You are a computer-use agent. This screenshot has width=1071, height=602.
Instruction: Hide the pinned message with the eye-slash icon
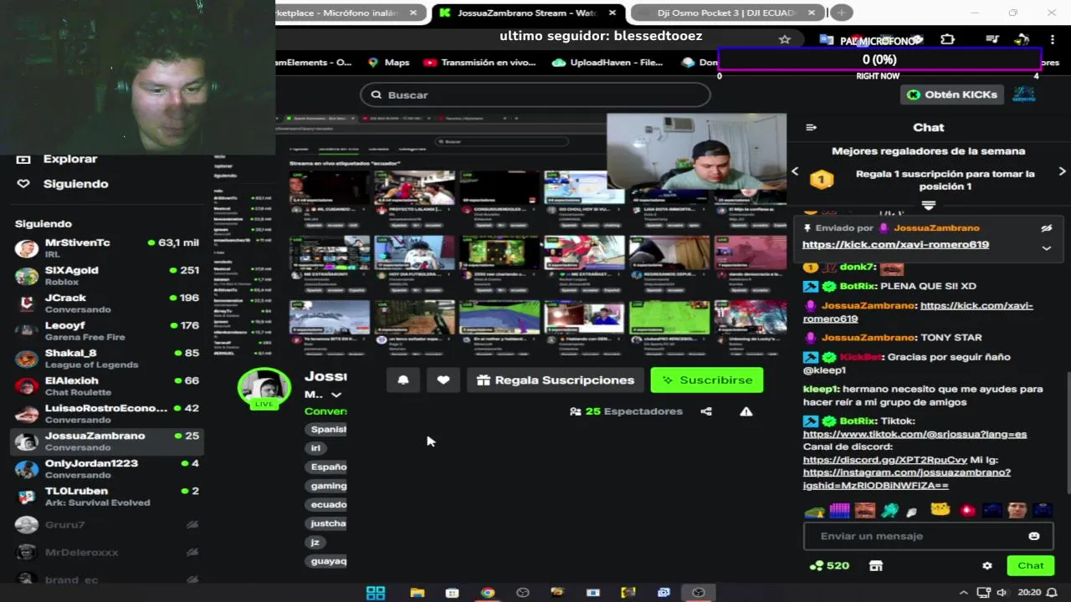[1046, 228]
